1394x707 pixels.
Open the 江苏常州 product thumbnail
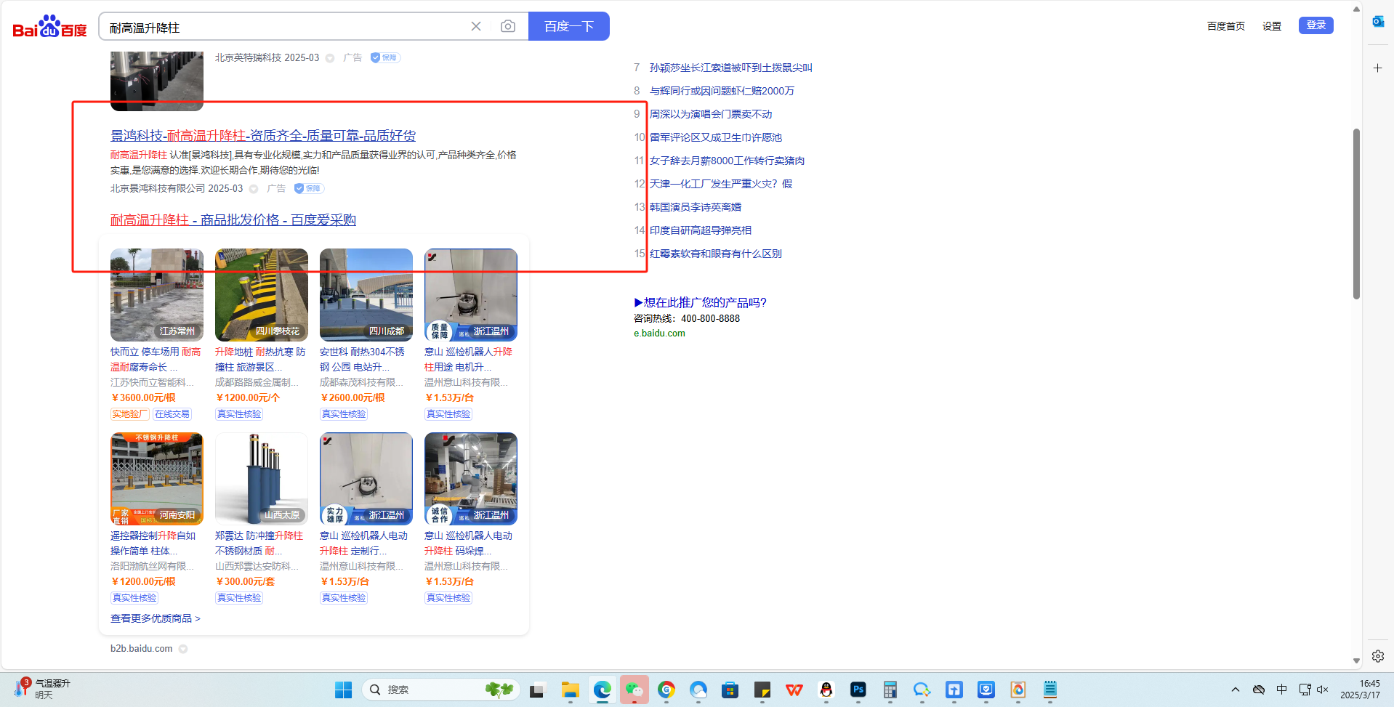(157, 295)
